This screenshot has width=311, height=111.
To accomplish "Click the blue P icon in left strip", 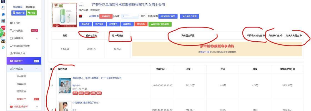I will (x=3, y=48).
